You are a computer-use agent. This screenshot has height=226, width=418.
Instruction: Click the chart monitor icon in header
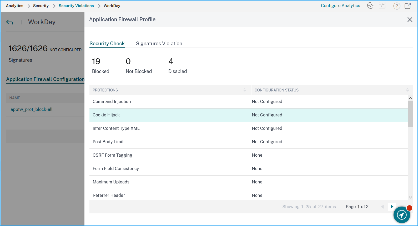[382, 5]
